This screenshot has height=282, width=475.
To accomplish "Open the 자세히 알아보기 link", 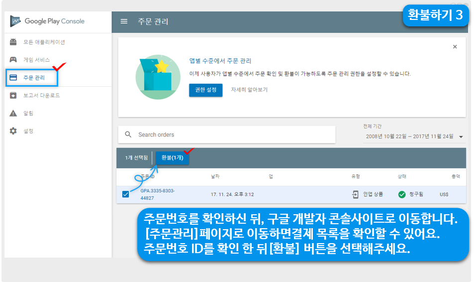I will (249, 90).
